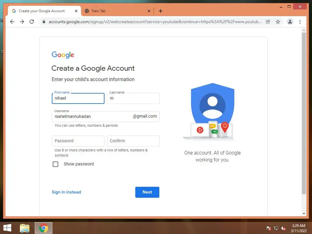Click the browser forward arrow
The height and width of the screenshot is (234, 312).
[x=22, y=22]
